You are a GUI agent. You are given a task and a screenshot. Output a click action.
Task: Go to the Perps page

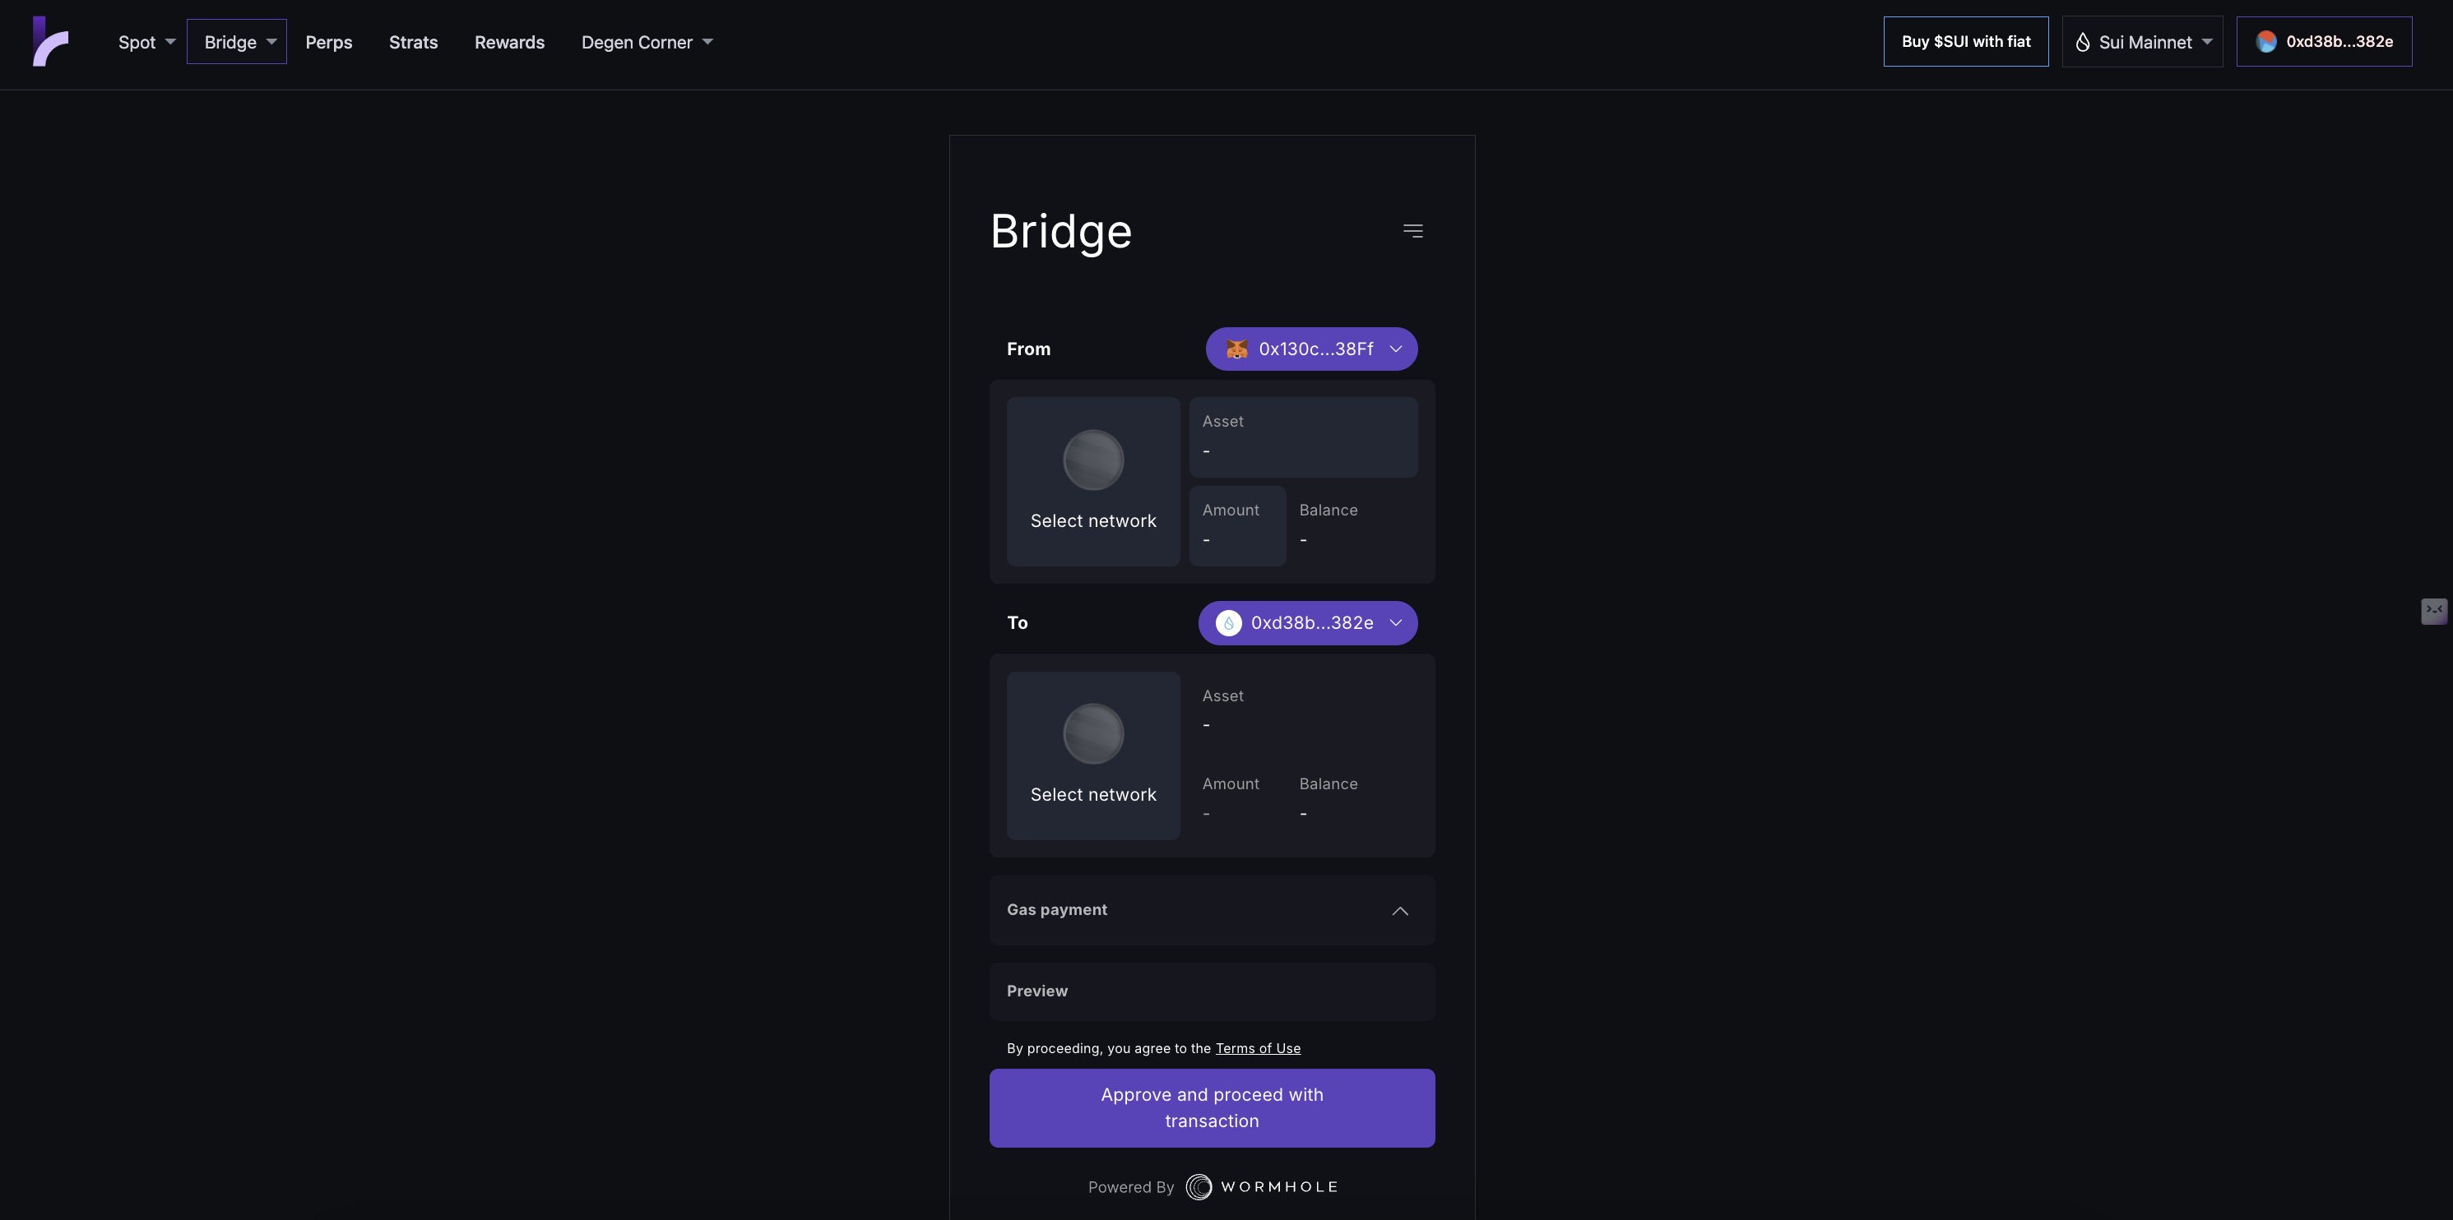[328, 42]
